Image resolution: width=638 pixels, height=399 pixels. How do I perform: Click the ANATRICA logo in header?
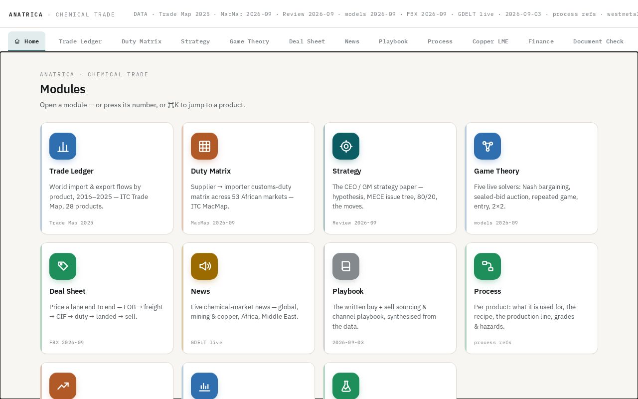click(x=26, y=14)
